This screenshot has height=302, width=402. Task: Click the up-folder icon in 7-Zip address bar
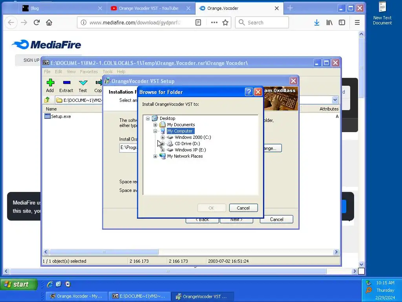(x=47, y=100)
